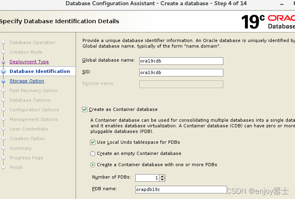The height and width of the screenshot is (199, 295).
Task: Click Database Operation step label
Action: point(32,42)
